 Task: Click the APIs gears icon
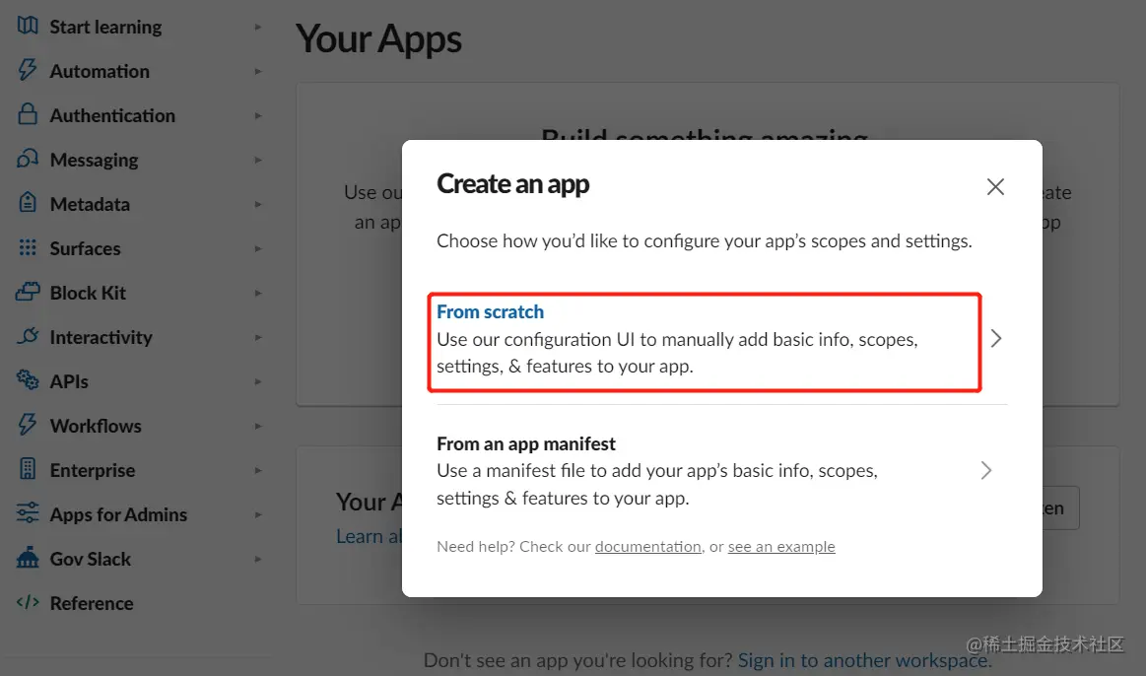tap(28, 381)
